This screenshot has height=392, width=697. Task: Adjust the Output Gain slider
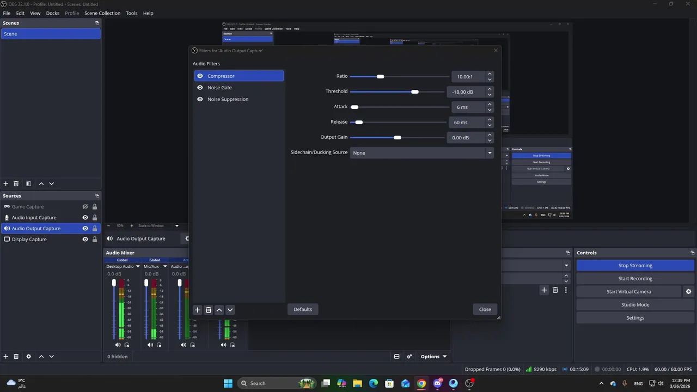coord(397,137)
